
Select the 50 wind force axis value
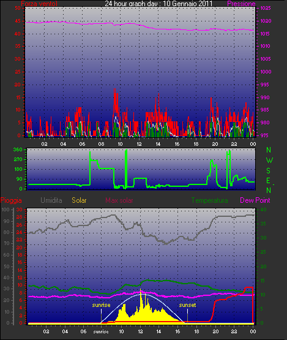pos(18,8)
